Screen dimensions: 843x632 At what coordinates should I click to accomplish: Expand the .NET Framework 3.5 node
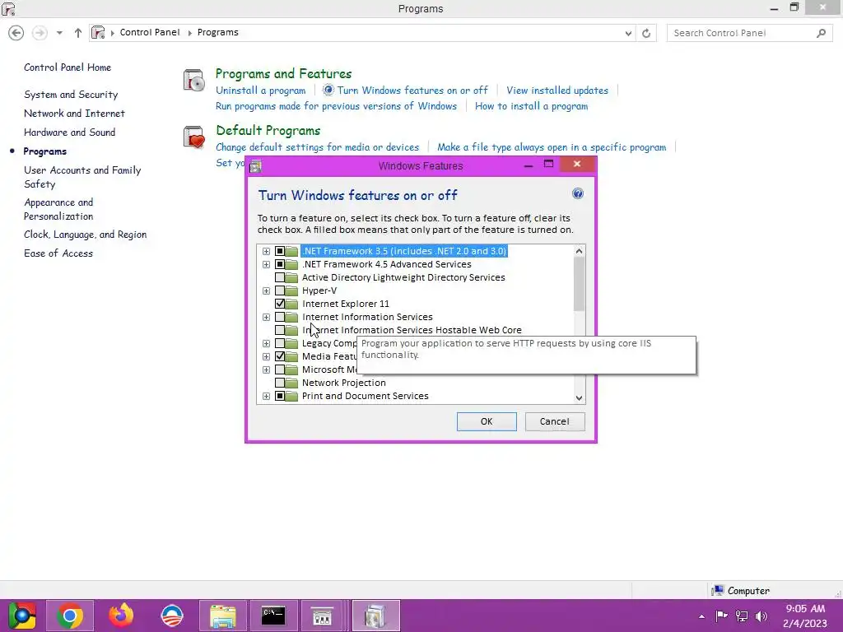tap(266, 251)
